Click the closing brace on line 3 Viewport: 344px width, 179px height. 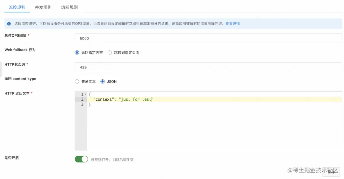(90, 104)
